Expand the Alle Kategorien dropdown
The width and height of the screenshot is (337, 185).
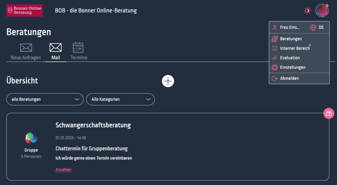coord(120,99)
